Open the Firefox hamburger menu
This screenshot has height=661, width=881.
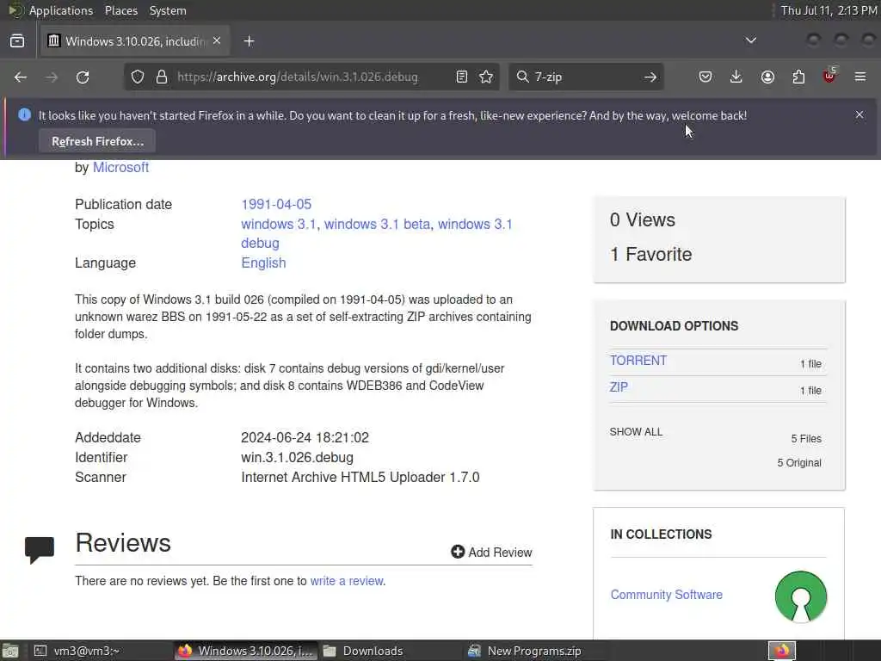click(x=860, y=77)
